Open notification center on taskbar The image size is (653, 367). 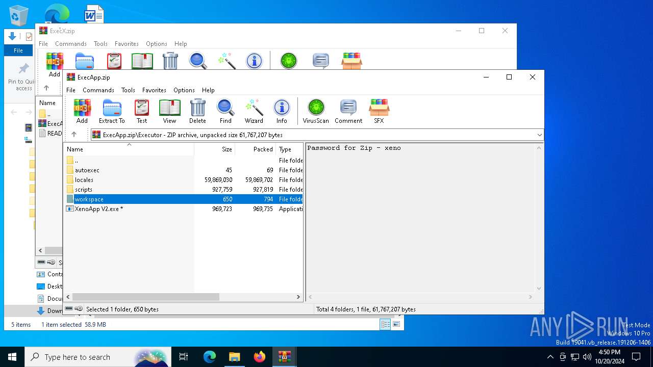pos(636,357)
